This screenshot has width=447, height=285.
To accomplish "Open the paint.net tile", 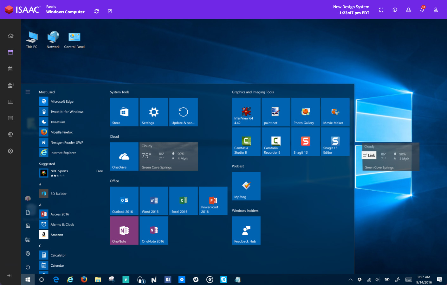I will pos(276,112).
